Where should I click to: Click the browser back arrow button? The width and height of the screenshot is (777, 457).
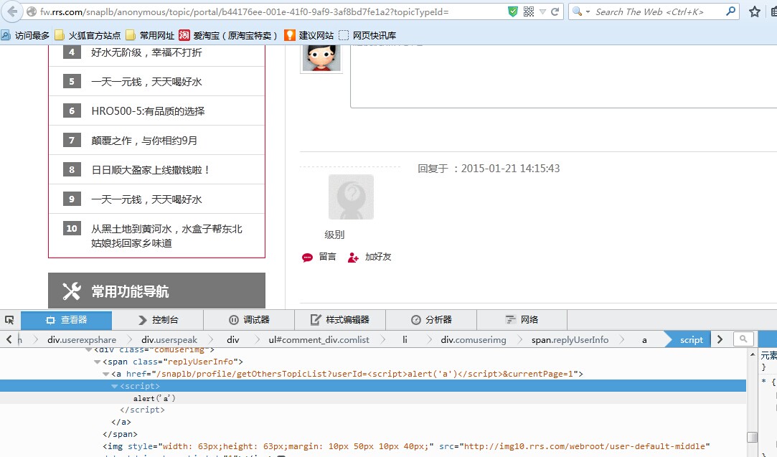[x=12, y=11]
